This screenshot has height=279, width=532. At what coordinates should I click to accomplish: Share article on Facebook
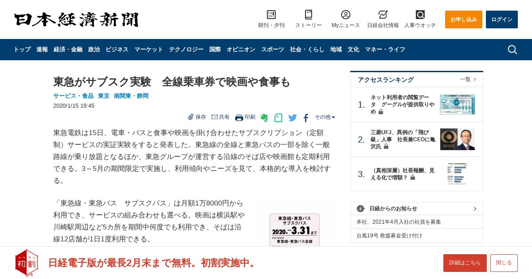tap(306, 118)
